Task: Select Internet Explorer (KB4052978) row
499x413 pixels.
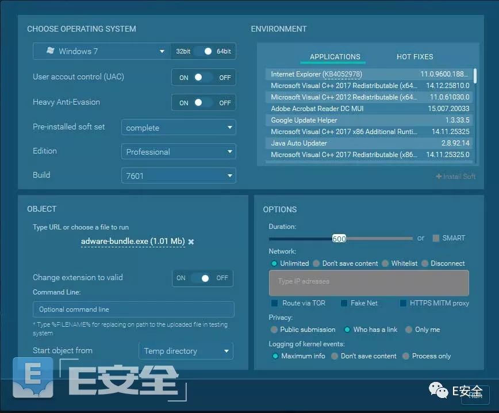Action: (x=369, y=74)
